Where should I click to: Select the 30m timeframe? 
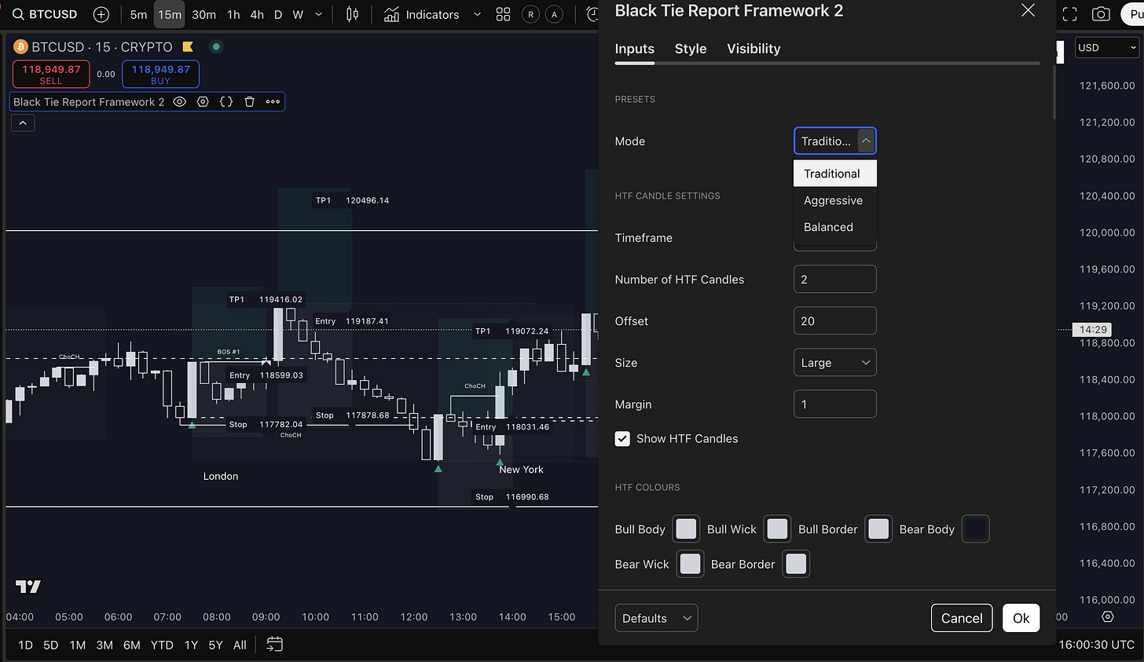[x=203, y=14]
